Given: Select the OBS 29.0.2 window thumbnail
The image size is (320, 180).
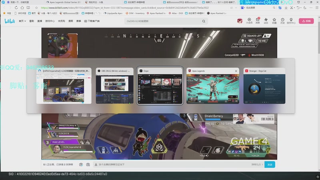Looking at the screenshot, I should tap(115, 86).
